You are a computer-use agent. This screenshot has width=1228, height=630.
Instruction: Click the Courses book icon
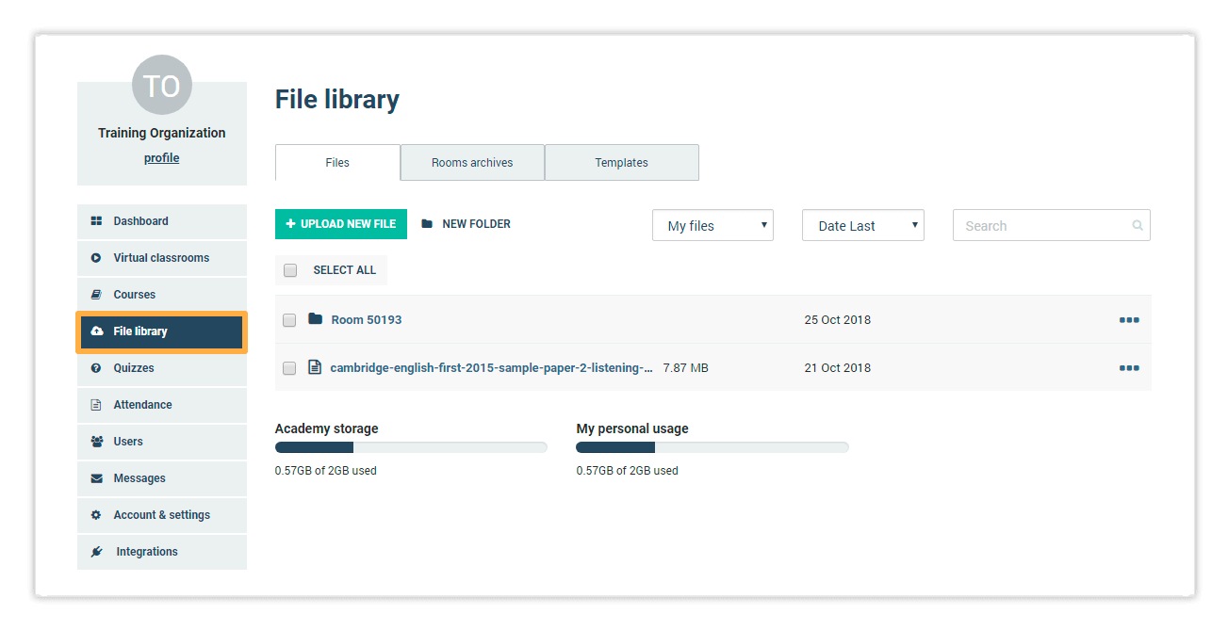(x=96, y=295)
